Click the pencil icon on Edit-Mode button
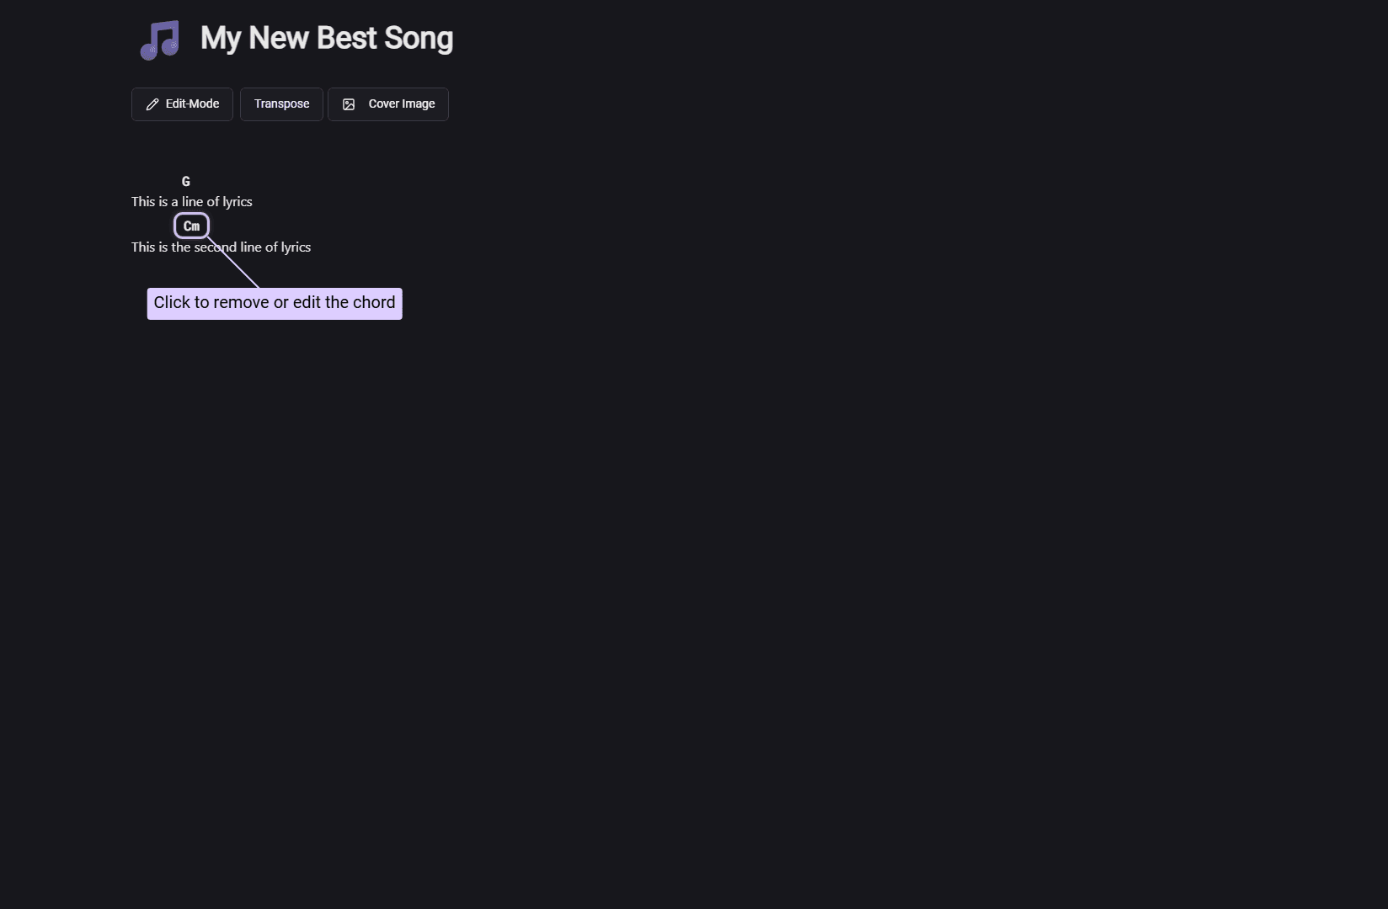The image size is (1388, 909). point(152,104)
